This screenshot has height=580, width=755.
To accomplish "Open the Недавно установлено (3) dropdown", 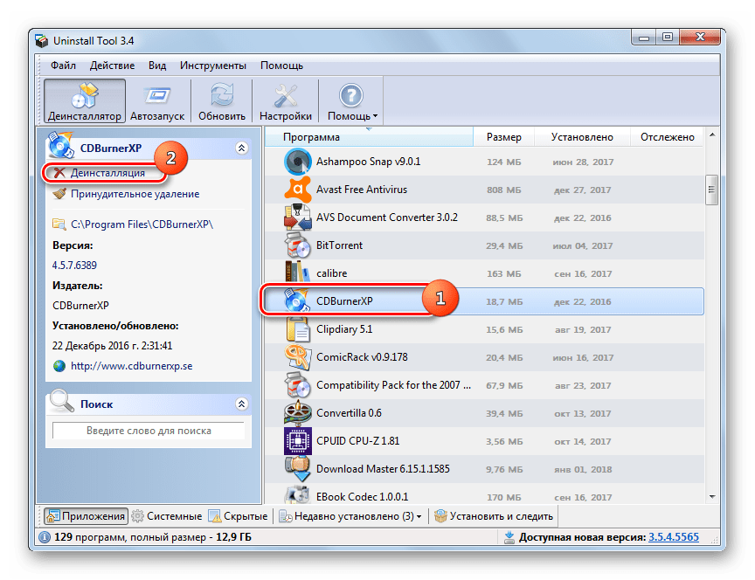I will tap(351, 516).
